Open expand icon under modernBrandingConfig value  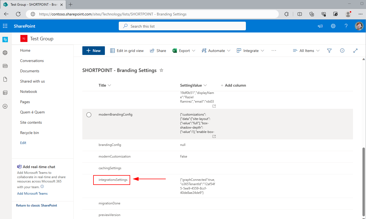coord(214,136)
